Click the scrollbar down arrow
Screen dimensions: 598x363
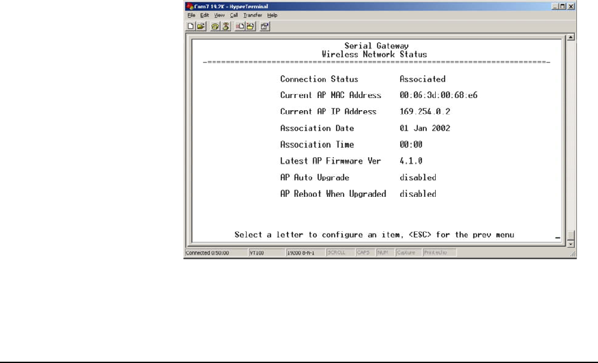[x=571, y=244]
